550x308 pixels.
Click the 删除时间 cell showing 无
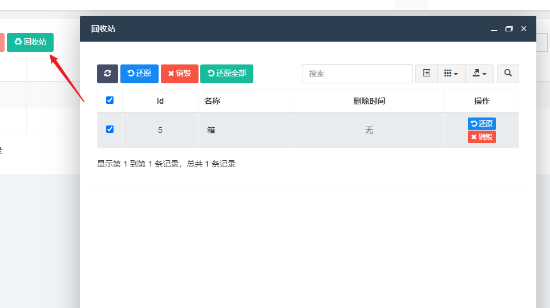click(369, 131)
